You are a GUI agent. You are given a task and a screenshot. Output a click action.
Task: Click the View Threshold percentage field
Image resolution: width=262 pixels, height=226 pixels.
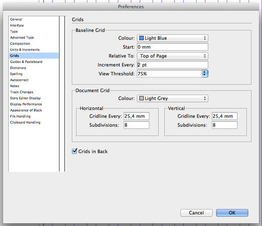(169, 74)
